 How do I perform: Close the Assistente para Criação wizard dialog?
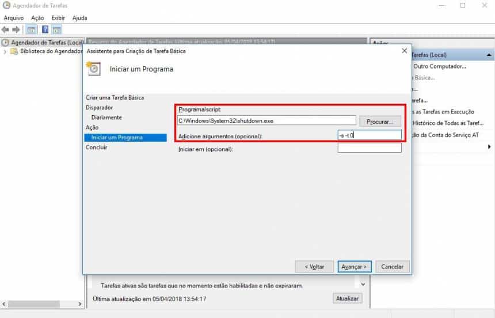[405, 51]
